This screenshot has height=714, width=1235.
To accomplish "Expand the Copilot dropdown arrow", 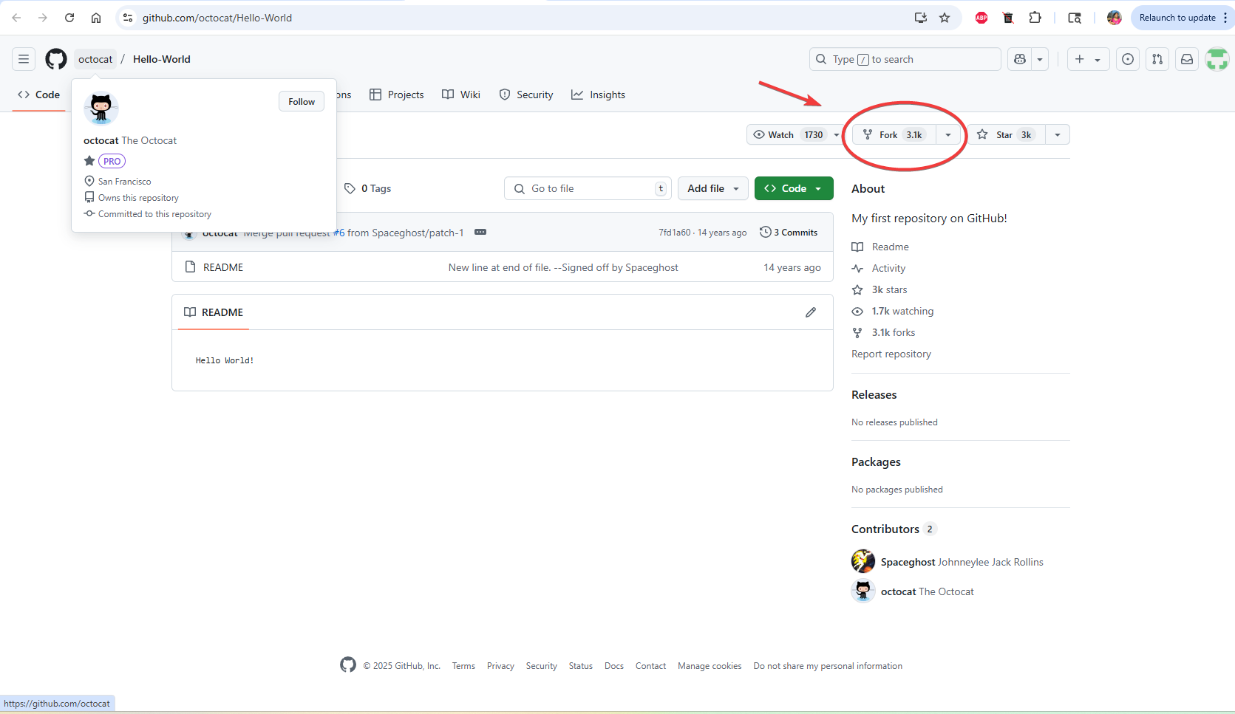I will [x=1040, y=59].
